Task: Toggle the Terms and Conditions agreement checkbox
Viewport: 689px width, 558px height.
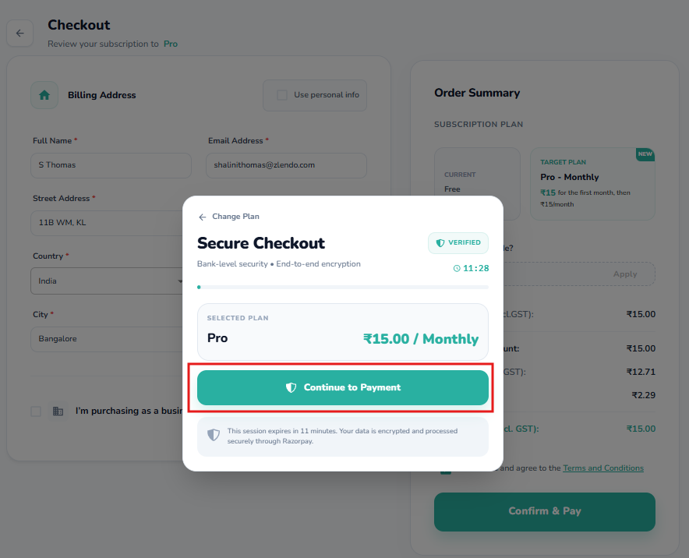Action: [x=445, y=468]
